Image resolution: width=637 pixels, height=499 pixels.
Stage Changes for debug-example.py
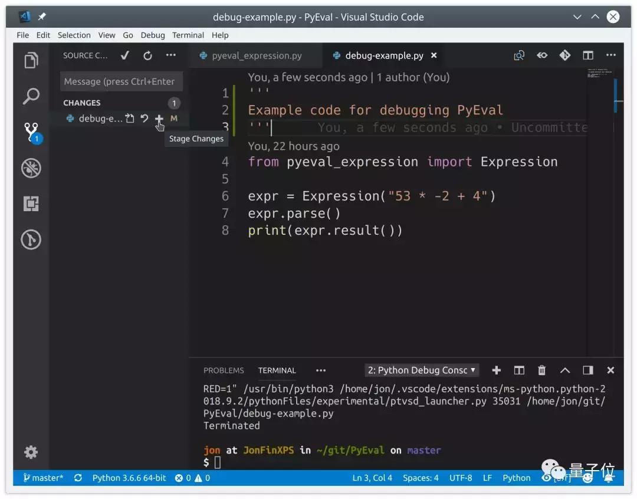click(159, 119)
